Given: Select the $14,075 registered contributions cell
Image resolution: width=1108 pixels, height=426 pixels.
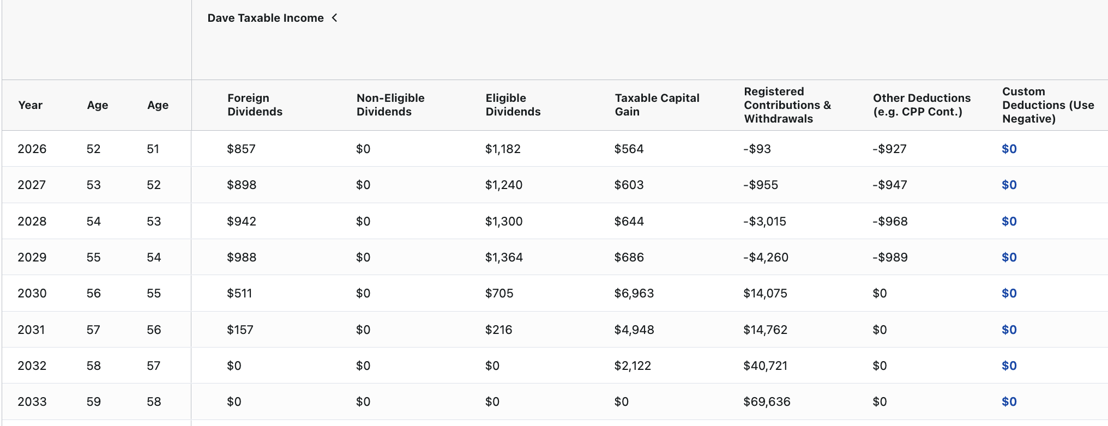Looking at the screenshot, I should click(x=765, y=293).
